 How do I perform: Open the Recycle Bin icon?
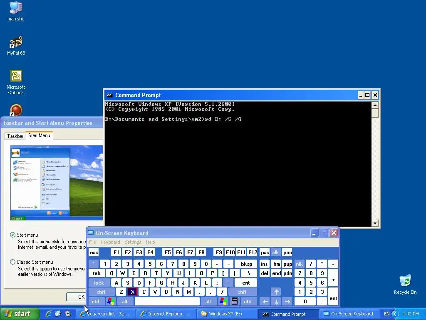[x=405, y=284]
